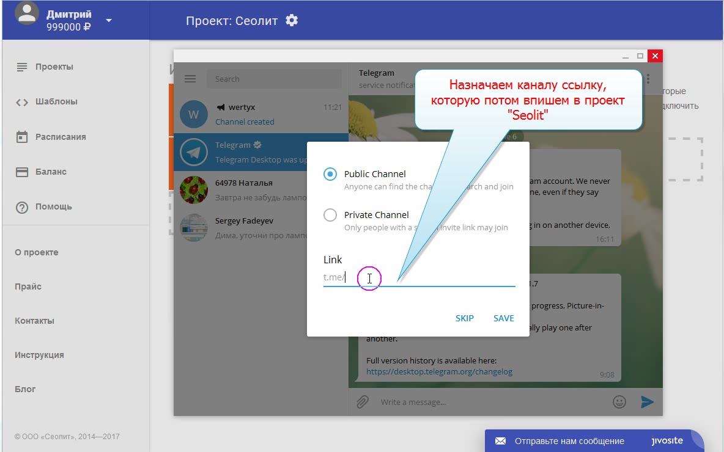Click the SKIP button
This screenshot has height=452, width=724.
pyautogui.click(x=465, y=318)
